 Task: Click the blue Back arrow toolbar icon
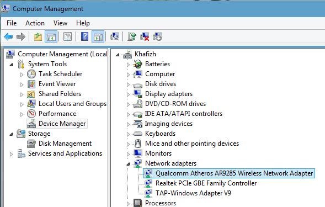(8, 37)
